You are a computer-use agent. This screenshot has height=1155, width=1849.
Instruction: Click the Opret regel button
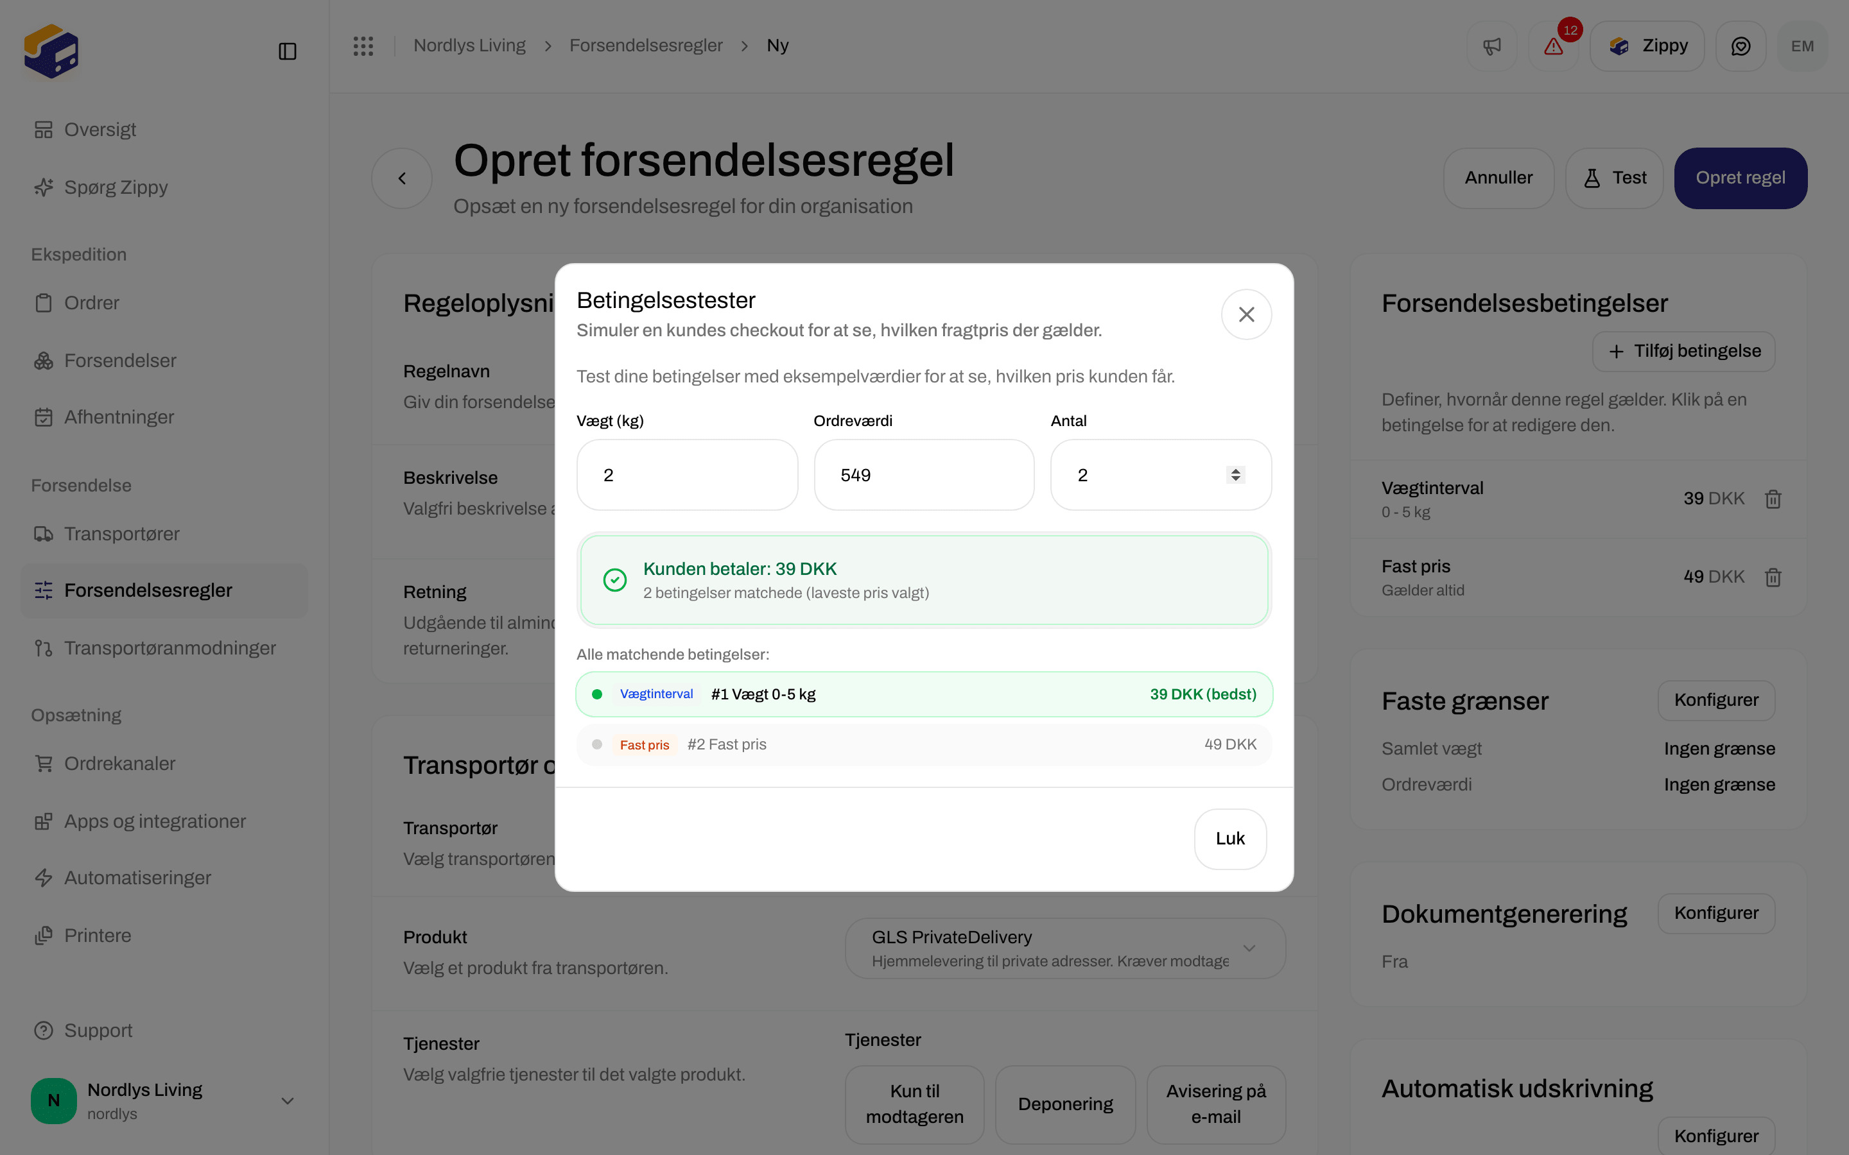tap(1740, 178)
